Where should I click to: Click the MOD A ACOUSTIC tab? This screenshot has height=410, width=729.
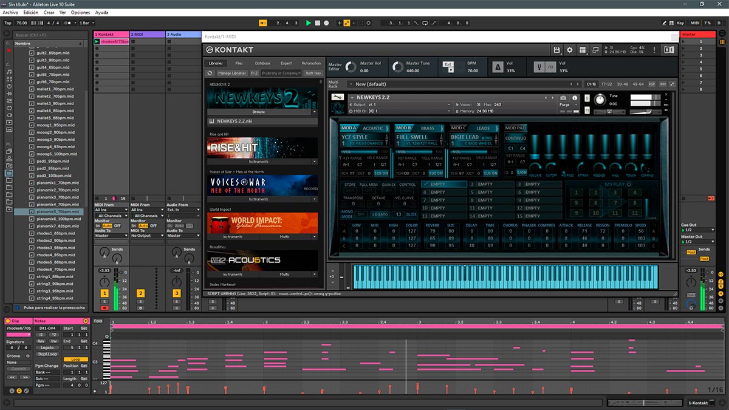click(373, 128)
